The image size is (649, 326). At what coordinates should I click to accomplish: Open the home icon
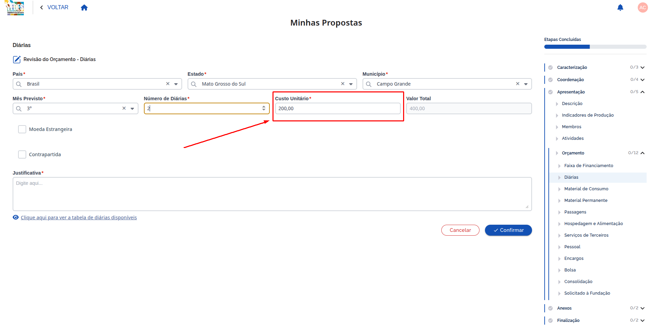pos(84,8)
